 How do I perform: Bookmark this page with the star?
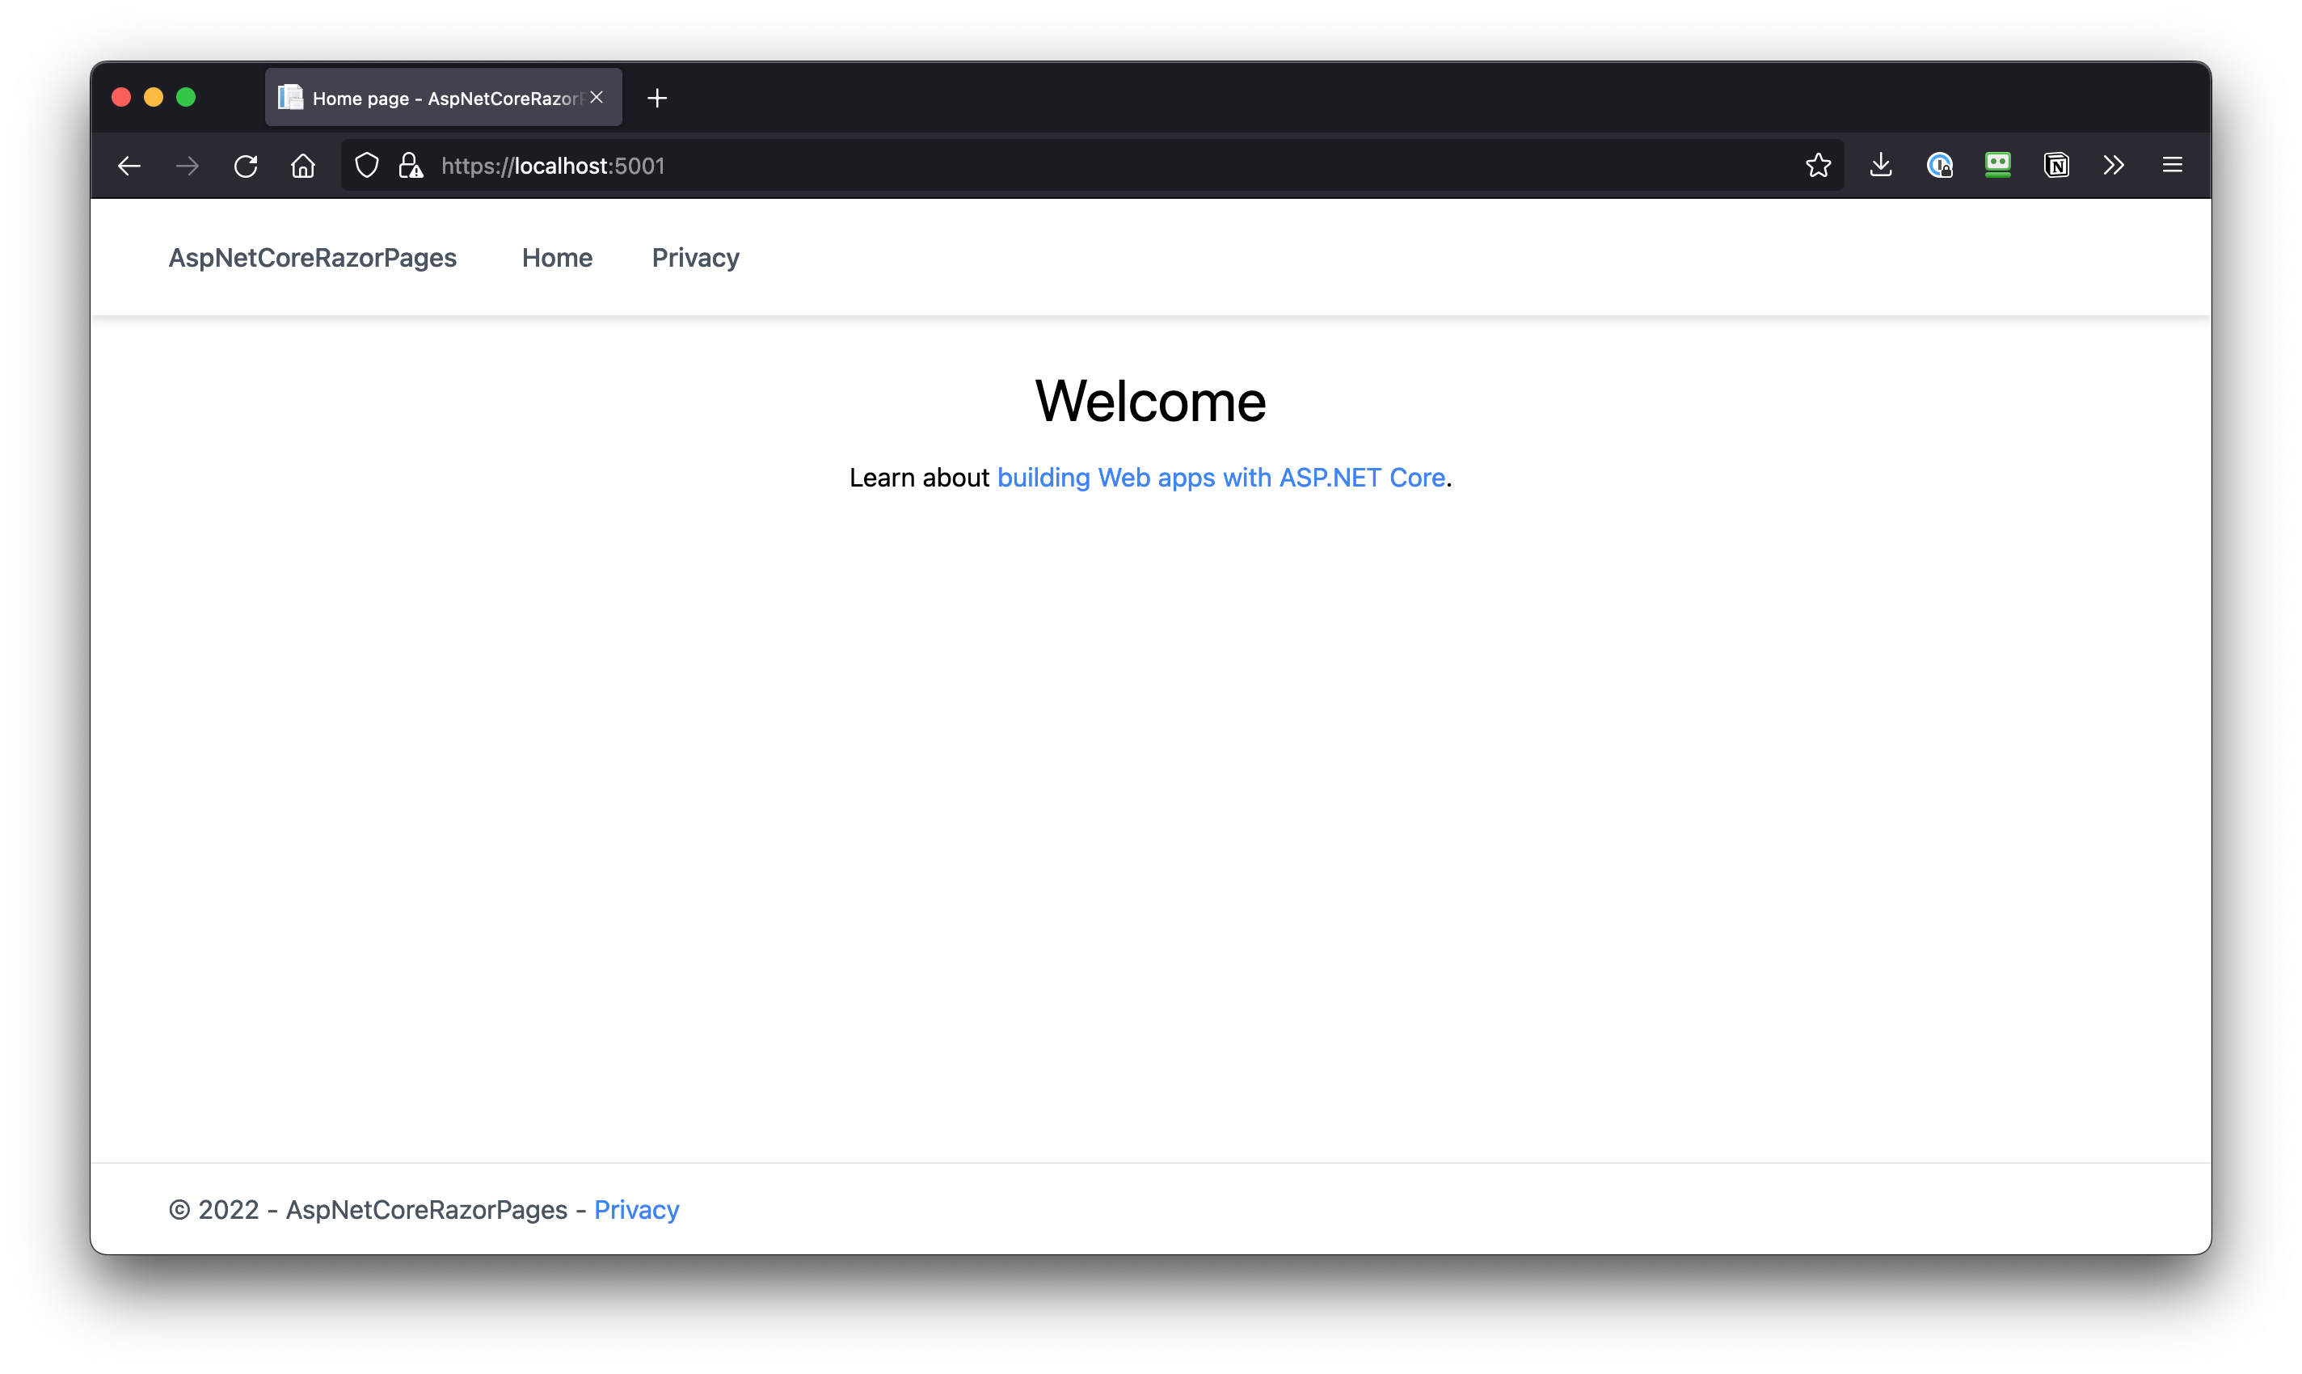1818,166
